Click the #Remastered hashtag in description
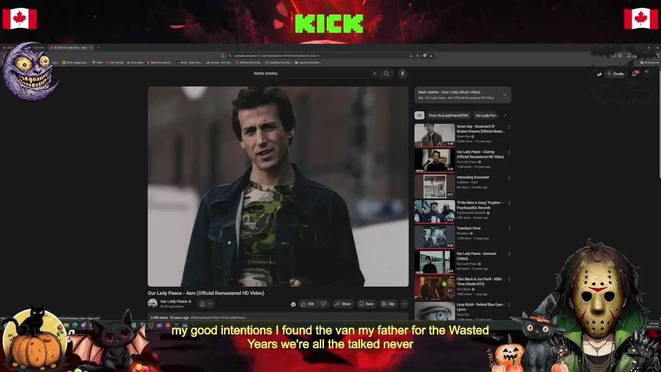661x372 pixels. point(200,318)
